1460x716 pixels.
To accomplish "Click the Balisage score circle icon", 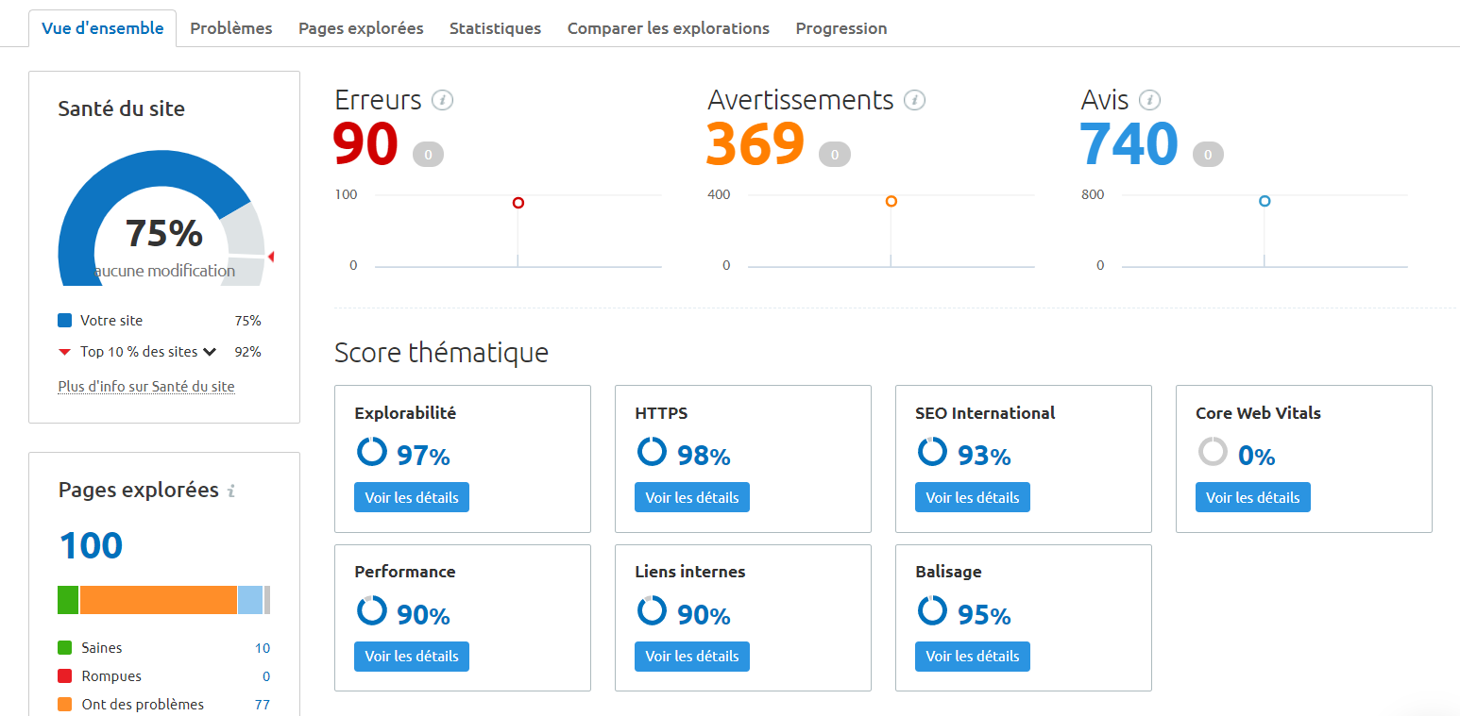I will (932, 610).
